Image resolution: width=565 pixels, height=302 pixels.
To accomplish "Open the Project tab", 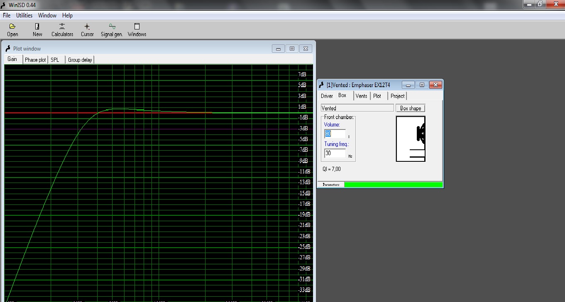I will [397, 96].
